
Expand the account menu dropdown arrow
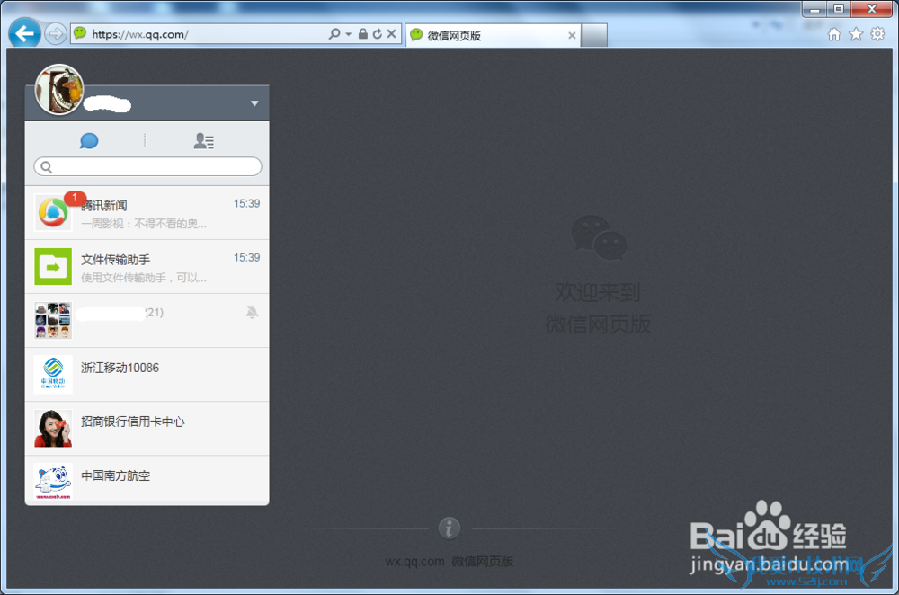254,103
